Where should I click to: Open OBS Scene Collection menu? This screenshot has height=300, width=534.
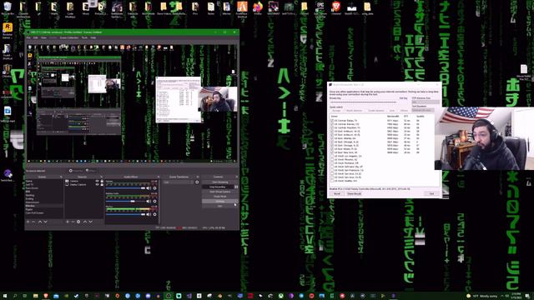[x=69, y=37]
